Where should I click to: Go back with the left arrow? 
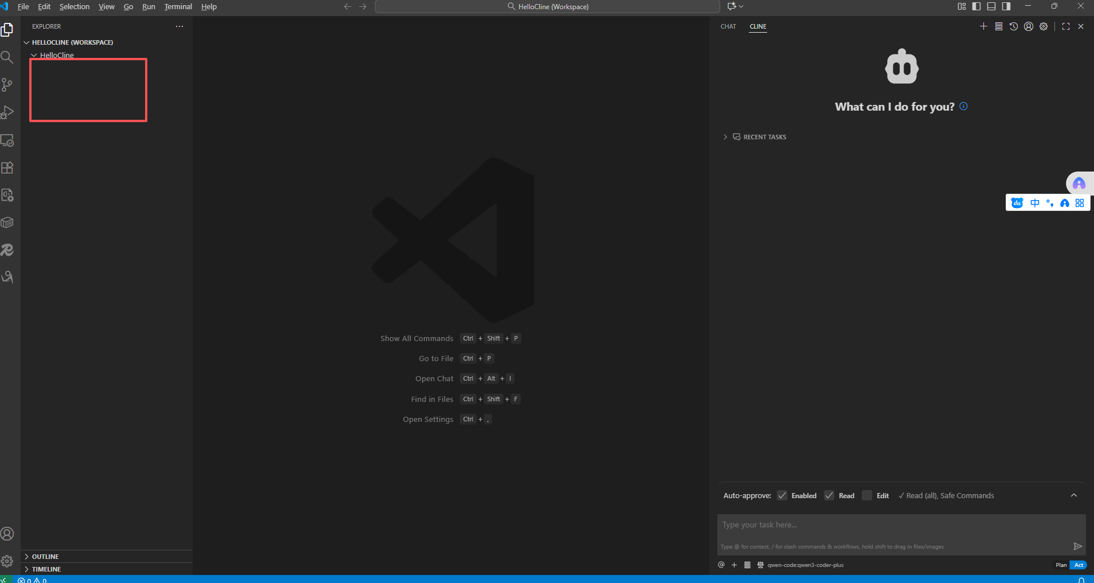347,6
